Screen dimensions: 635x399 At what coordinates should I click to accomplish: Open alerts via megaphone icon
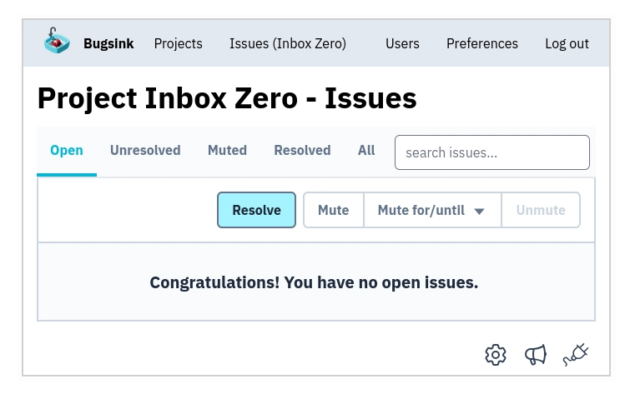536,355
